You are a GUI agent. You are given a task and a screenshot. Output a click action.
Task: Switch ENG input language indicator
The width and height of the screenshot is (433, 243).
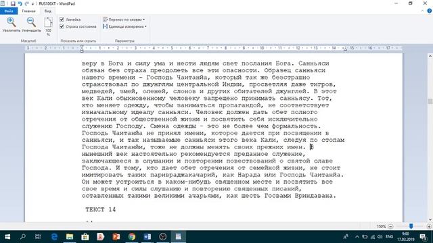click(x=390, y=237)
